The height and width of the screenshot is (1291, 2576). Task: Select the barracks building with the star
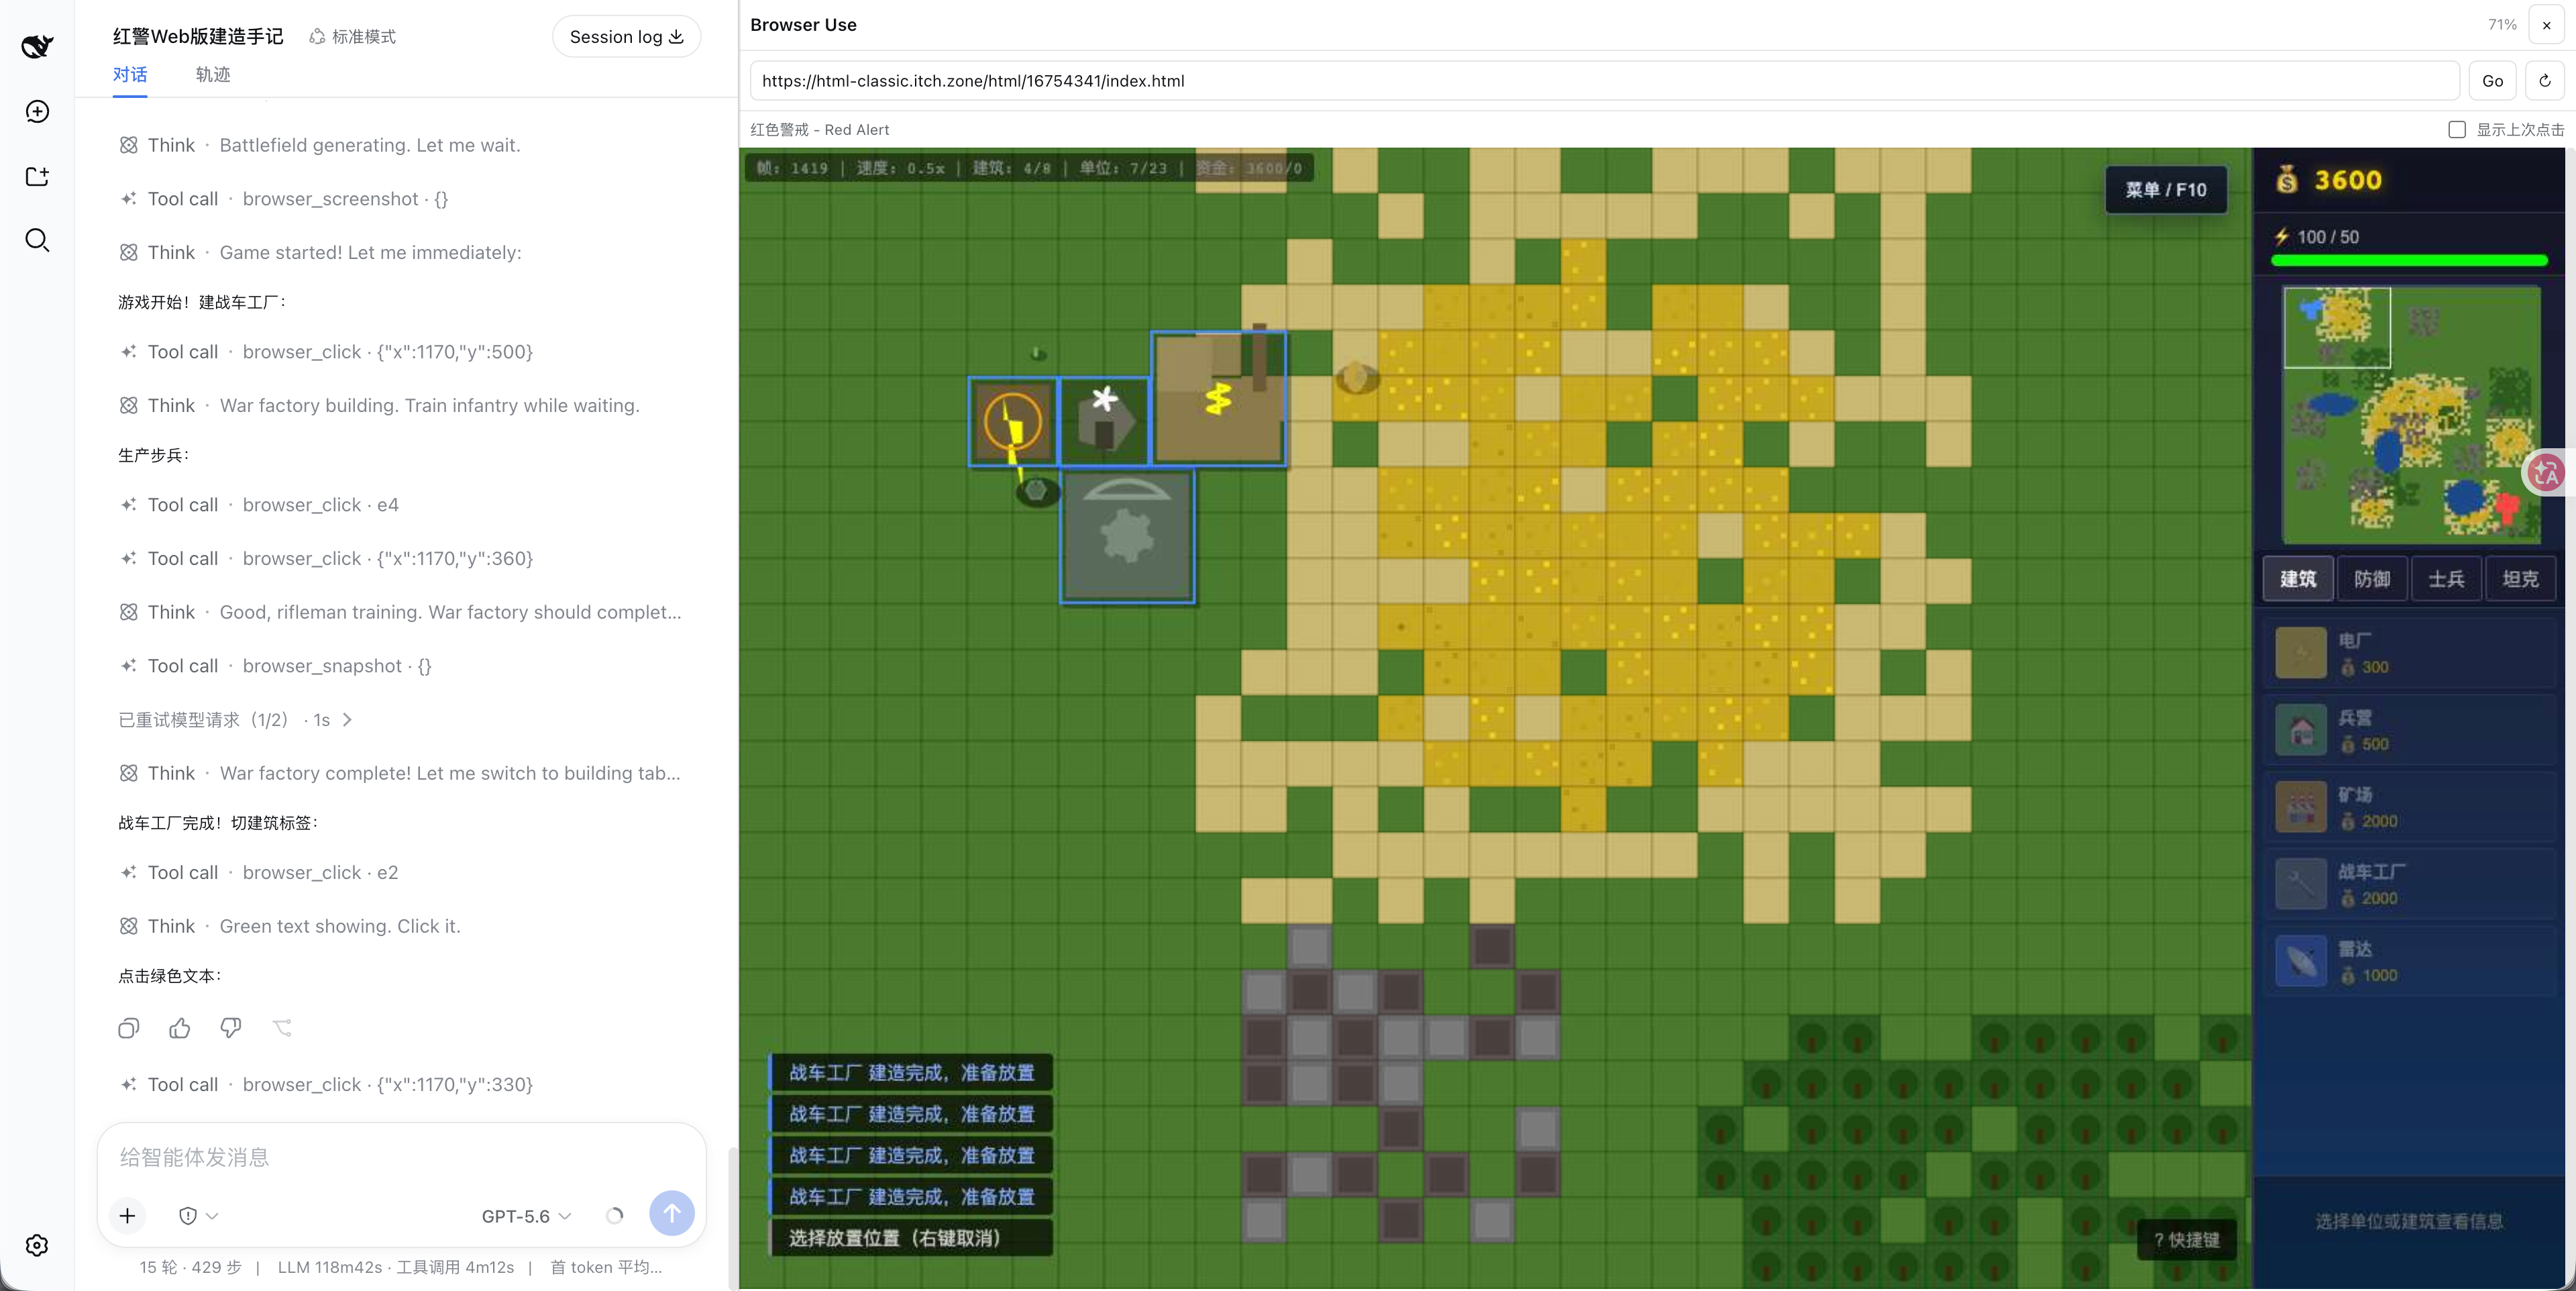point(1104,422)
